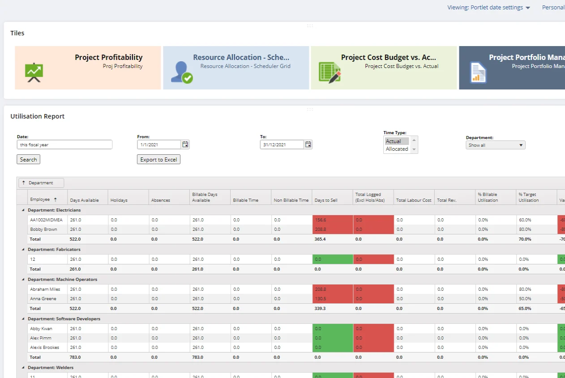Click Anna Greene's 50.0% target utilisation
The width and height of the screenshot is (565, 378).
point(536,298)
